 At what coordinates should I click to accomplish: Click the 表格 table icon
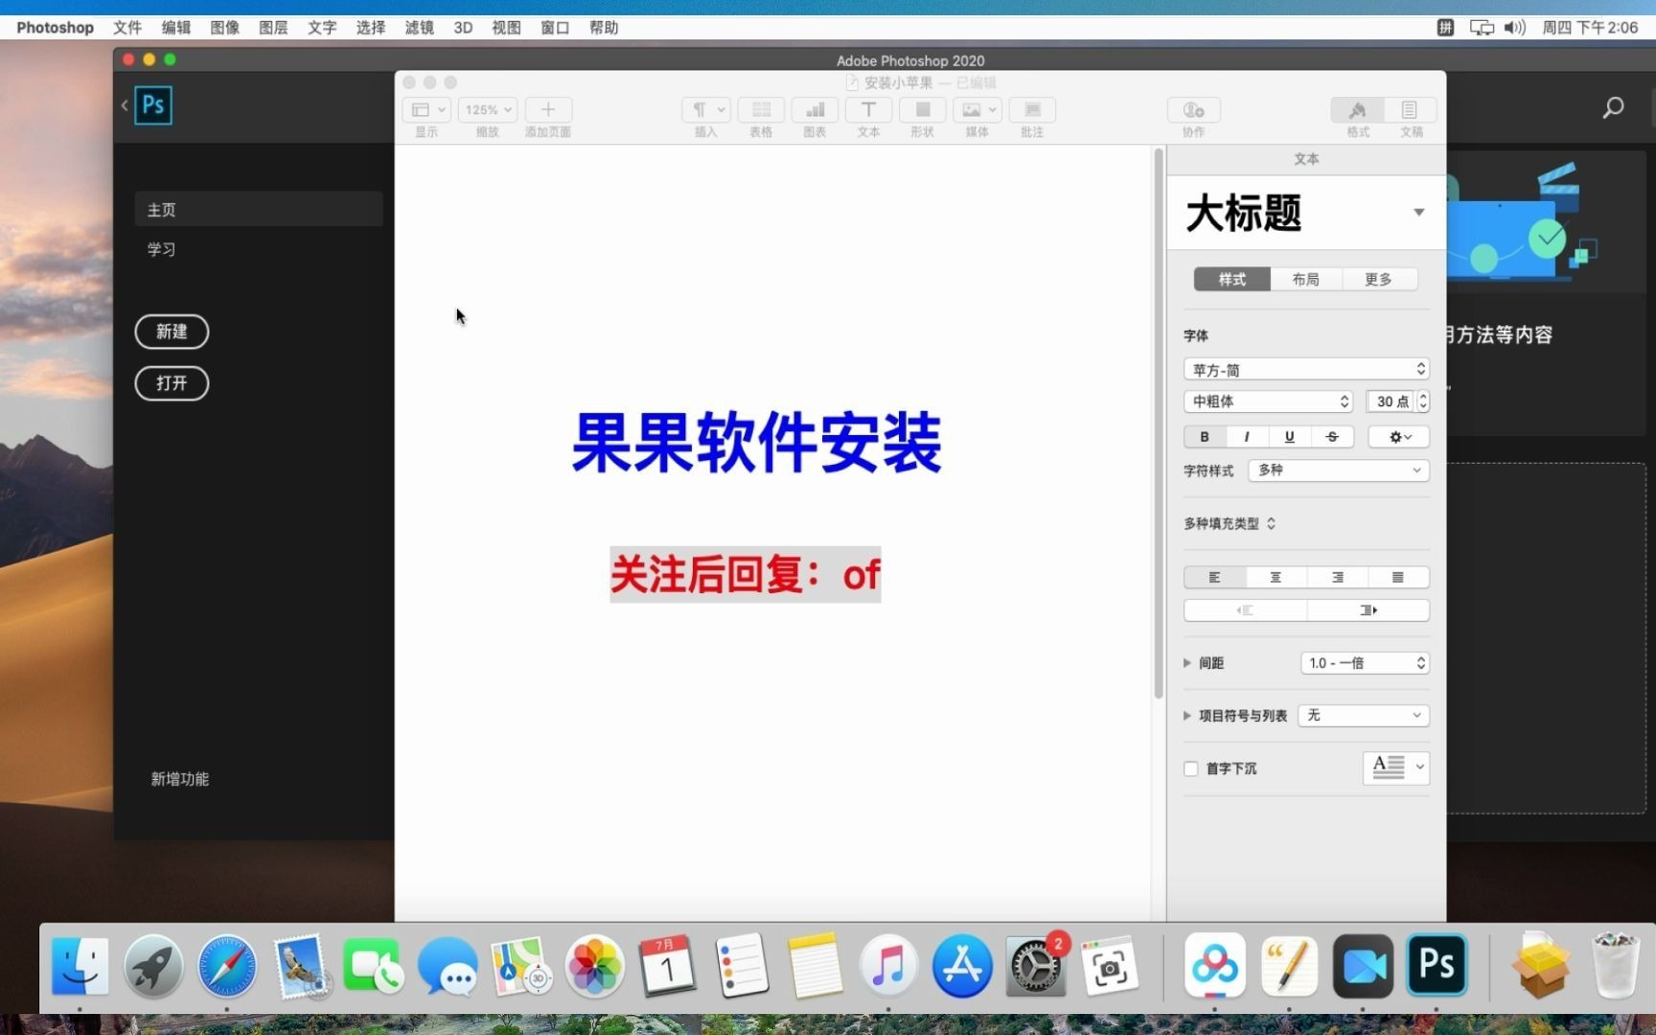tap(761, 110)
